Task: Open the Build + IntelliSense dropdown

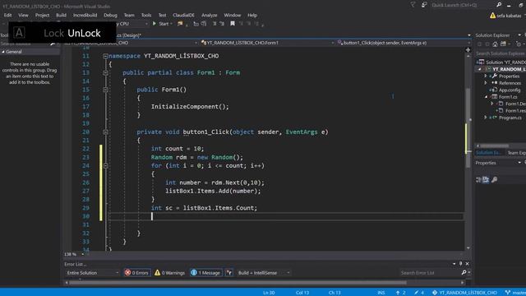Action: click(x=264, y=273)
